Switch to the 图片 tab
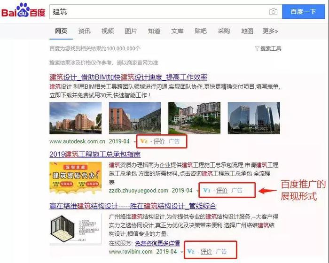Viewport: 329px width, 263px height. pyautogui.click(x=131, y=31)
